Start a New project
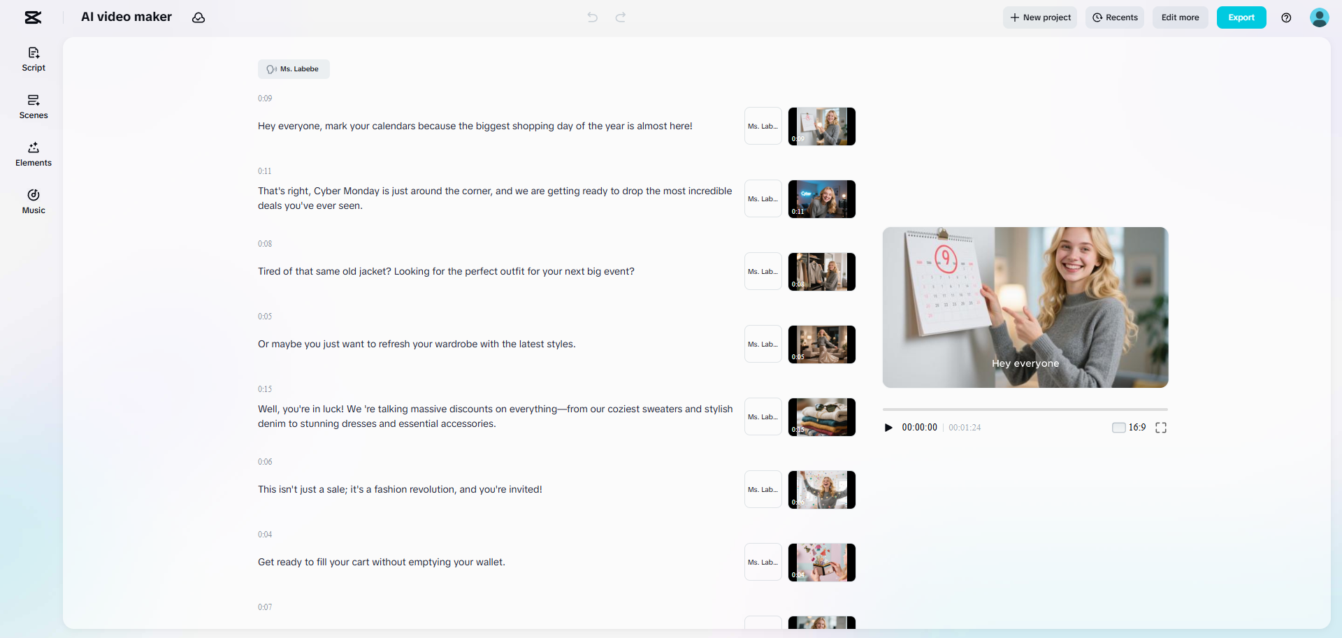This screenshot has height=638, width=1342. 1040,17
